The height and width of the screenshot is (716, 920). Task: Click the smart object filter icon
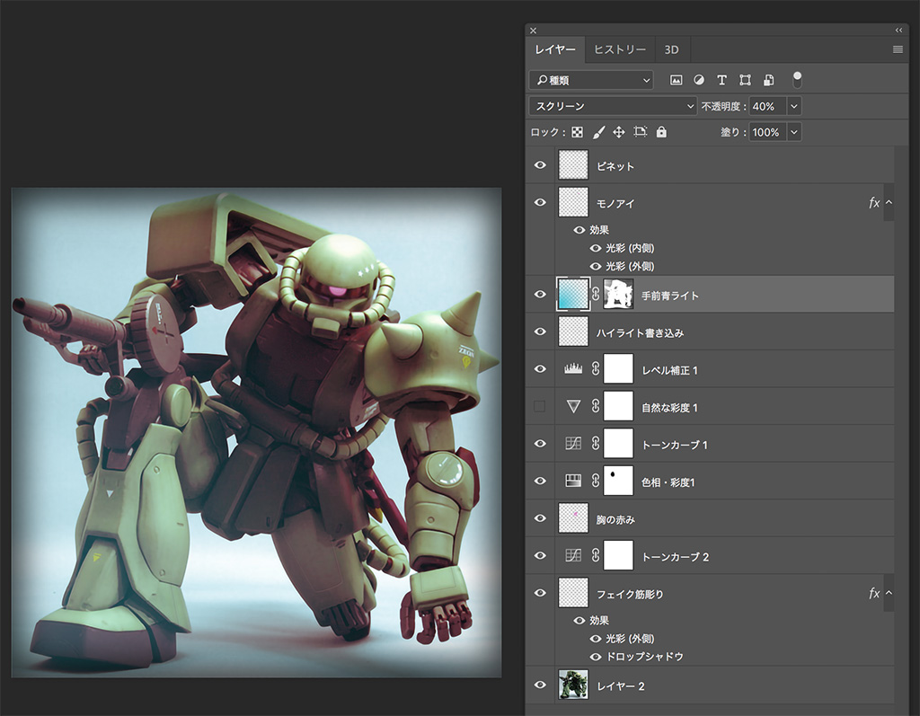[768, 80]
